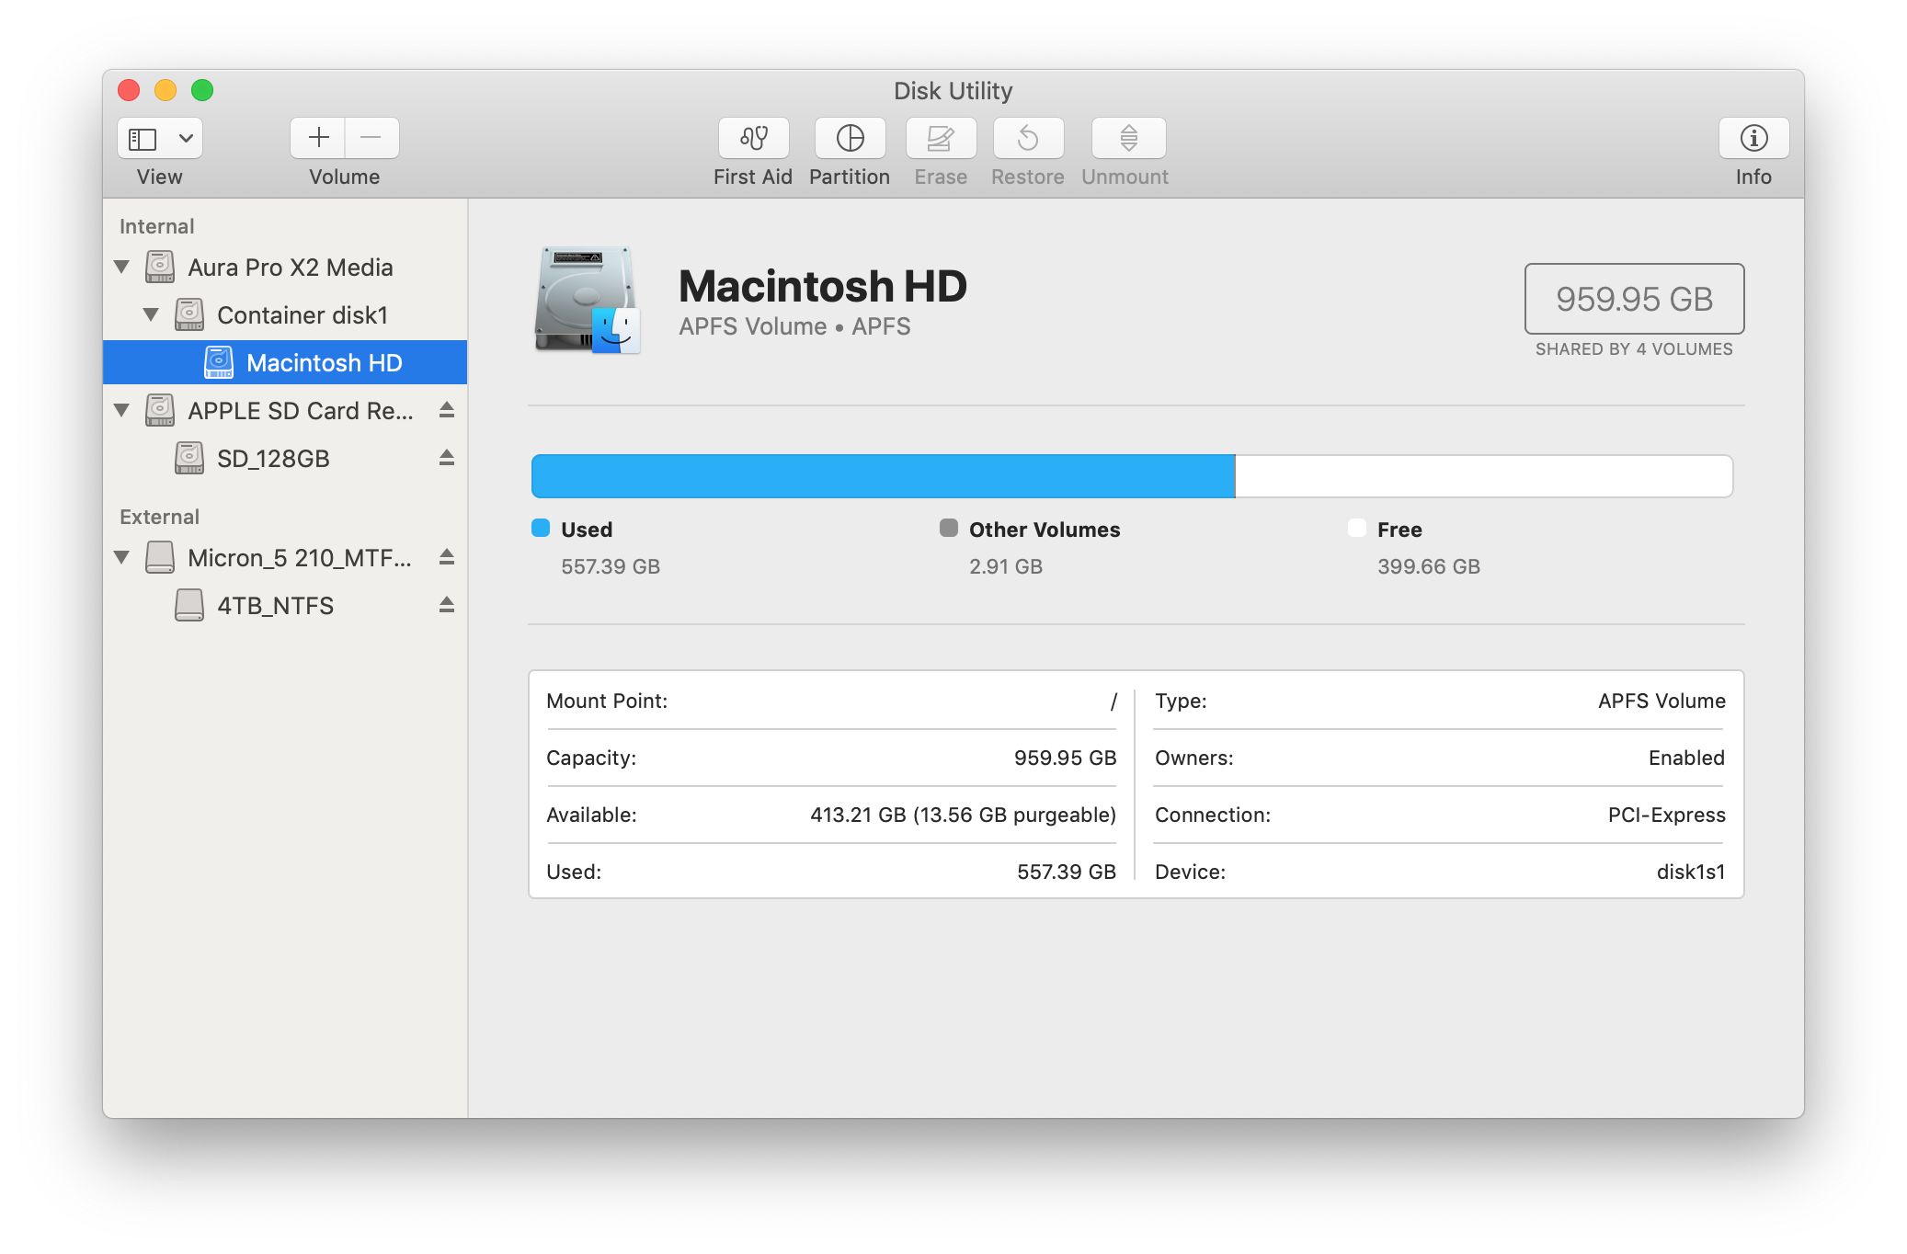Screen dimensions: 1907x1254
Task: Open the Restore tool
Action: point(1027,138)
